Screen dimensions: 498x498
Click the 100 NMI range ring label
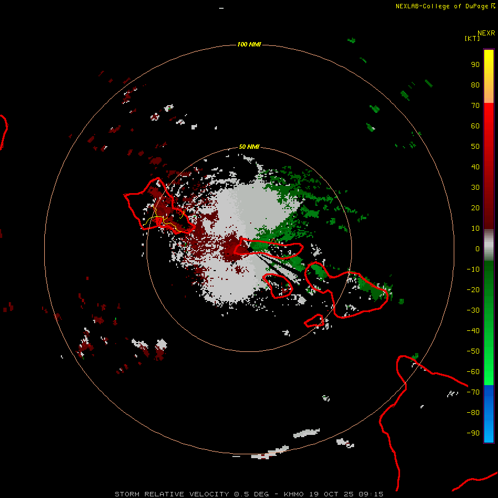click(249, 44)
